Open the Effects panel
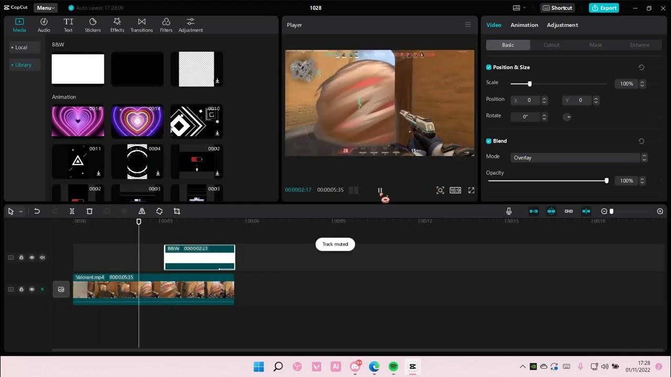 117,25
